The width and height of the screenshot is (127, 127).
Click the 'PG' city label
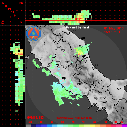63,50
